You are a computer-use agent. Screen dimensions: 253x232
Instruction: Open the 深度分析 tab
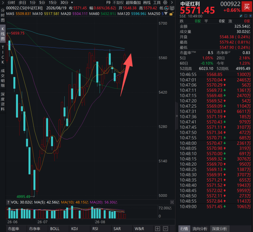point(219,229)
